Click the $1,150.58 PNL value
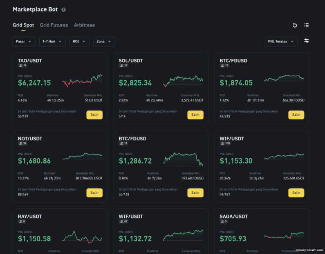 34,239
